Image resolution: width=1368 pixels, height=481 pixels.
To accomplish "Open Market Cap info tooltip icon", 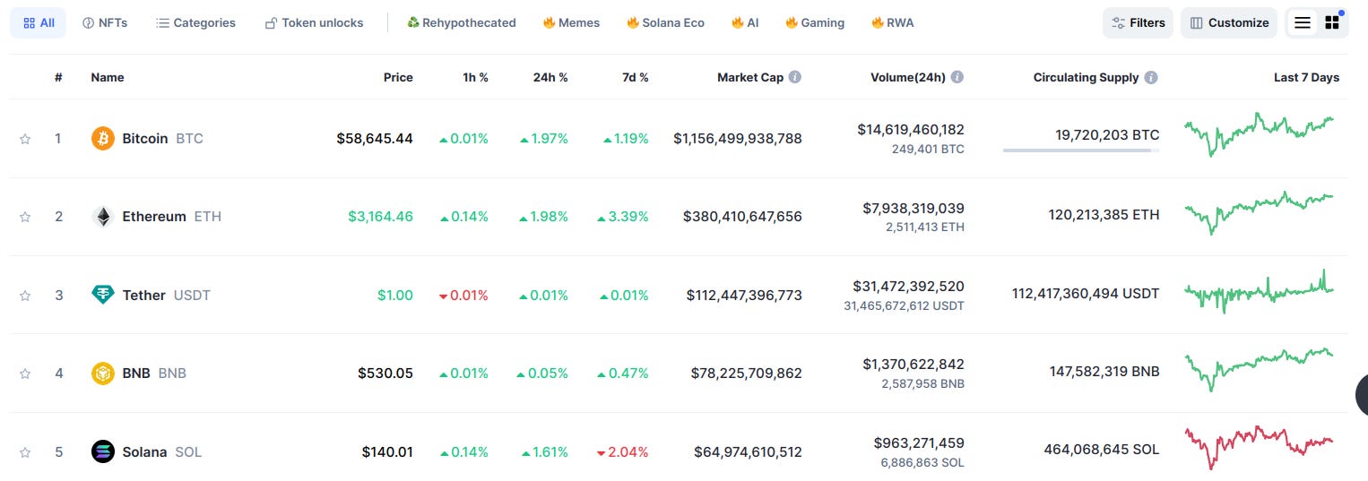I will (795, 77).
